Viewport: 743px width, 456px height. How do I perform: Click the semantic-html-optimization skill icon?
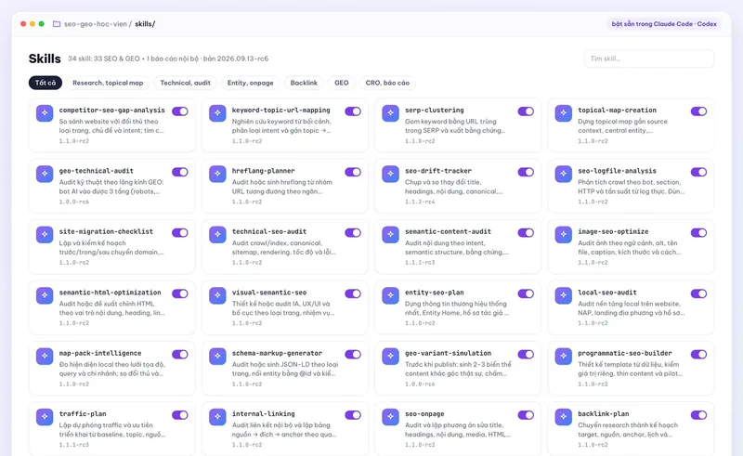tap(45, 295)
